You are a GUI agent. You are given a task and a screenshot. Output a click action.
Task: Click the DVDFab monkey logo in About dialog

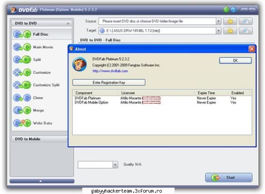tap(80, 64)
